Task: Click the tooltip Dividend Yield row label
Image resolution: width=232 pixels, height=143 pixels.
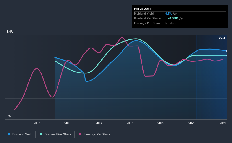Action: tap(144, 14)
